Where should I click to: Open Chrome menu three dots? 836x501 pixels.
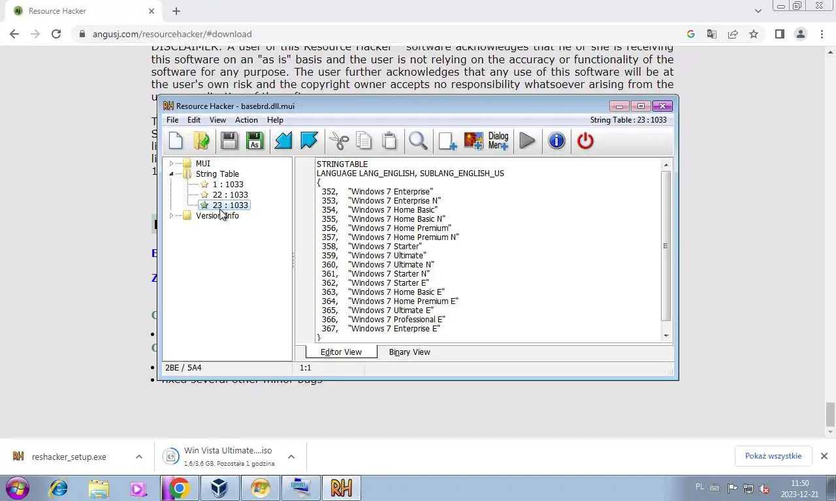click(822, 34)
